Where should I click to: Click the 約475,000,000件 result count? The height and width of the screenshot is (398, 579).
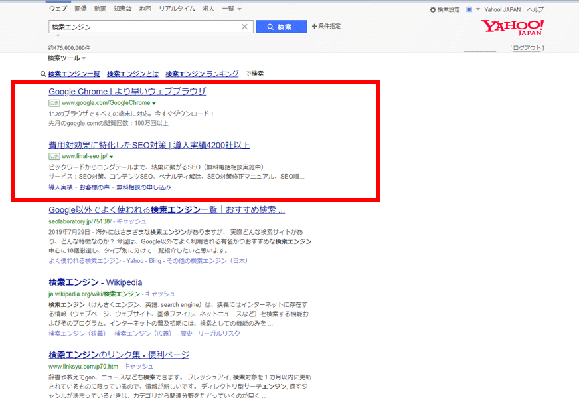(x=69, y=48)
